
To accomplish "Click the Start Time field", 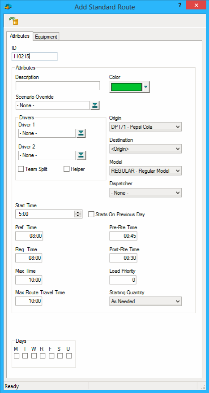I will coord(49,214).
